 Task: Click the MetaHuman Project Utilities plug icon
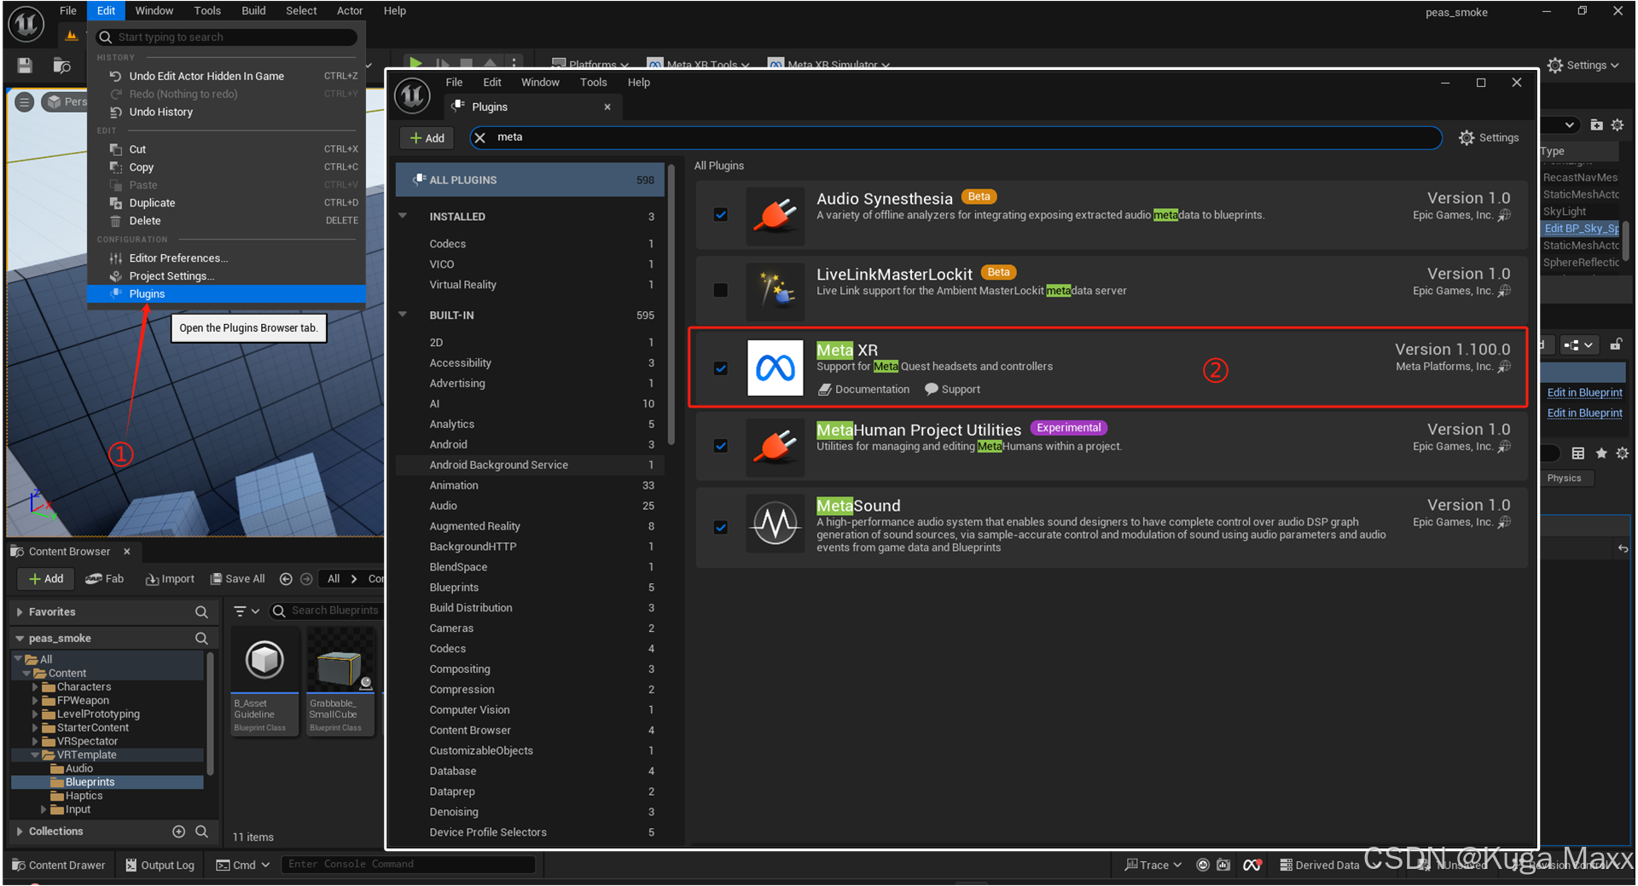[x=775, y=446]
